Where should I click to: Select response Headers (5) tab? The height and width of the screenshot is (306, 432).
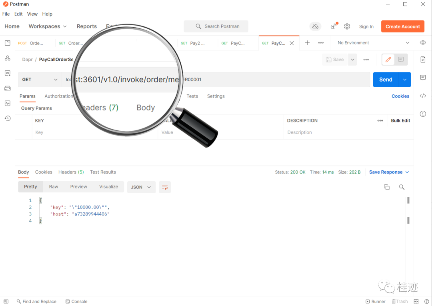pyautogui.click(x=71, y=172)
